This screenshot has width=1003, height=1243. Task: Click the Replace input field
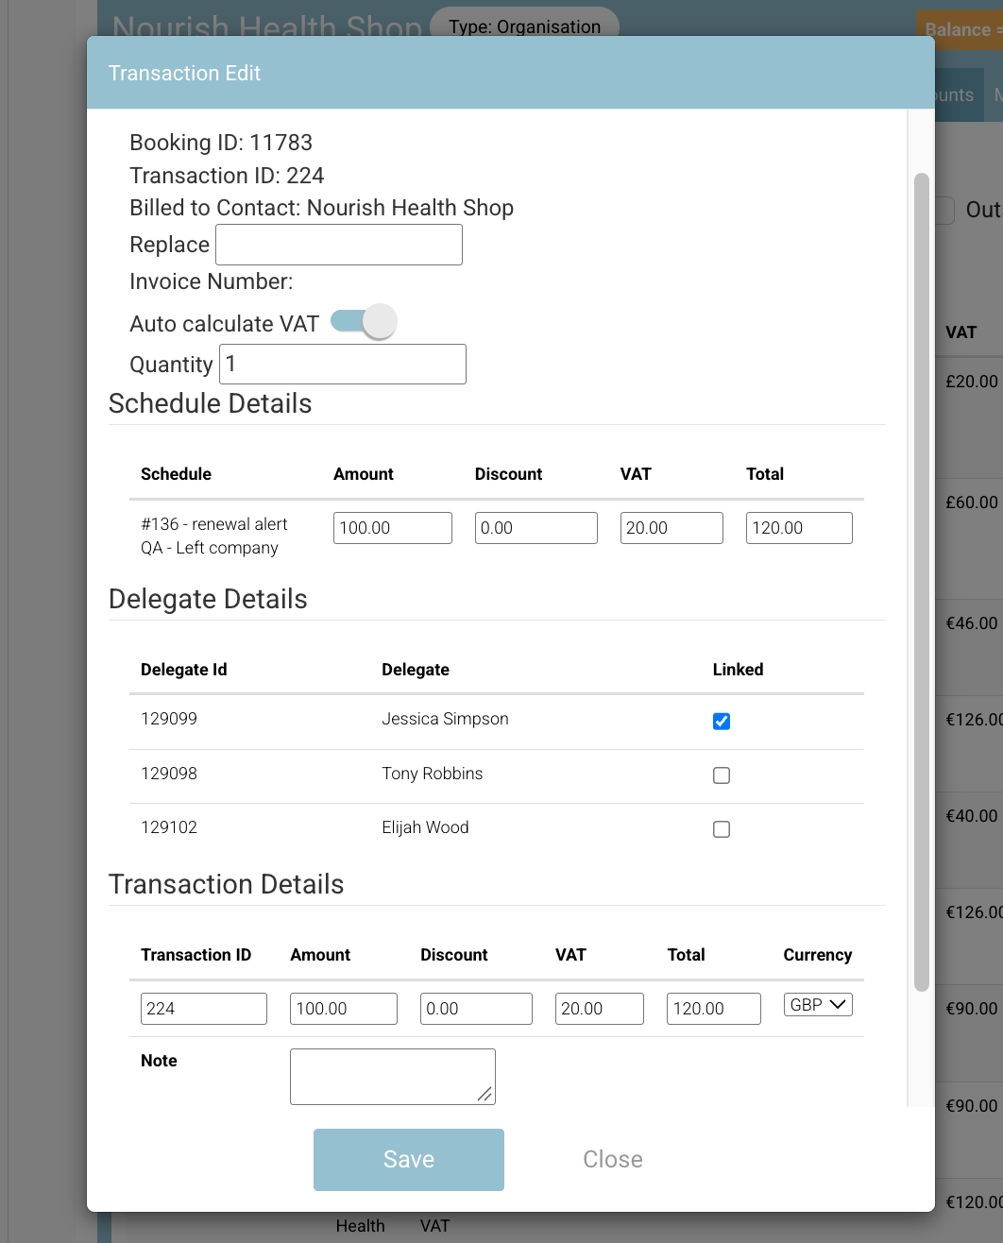339,245
